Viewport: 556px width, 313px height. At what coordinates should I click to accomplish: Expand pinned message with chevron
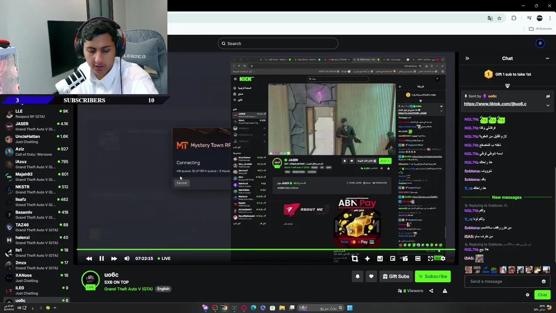click(x=548, y=105)
